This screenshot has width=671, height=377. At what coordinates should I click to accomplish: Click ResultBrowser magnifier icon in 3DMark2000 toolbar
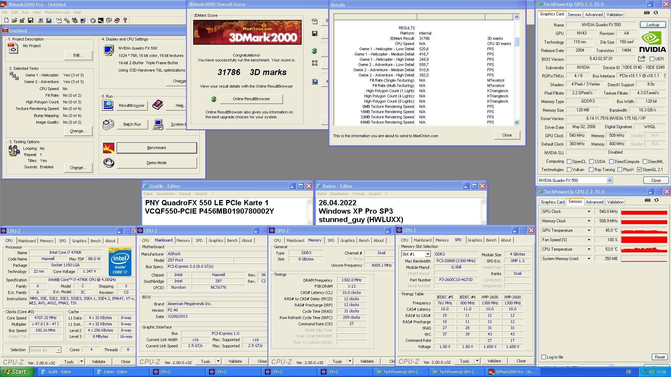coord(49,20)
